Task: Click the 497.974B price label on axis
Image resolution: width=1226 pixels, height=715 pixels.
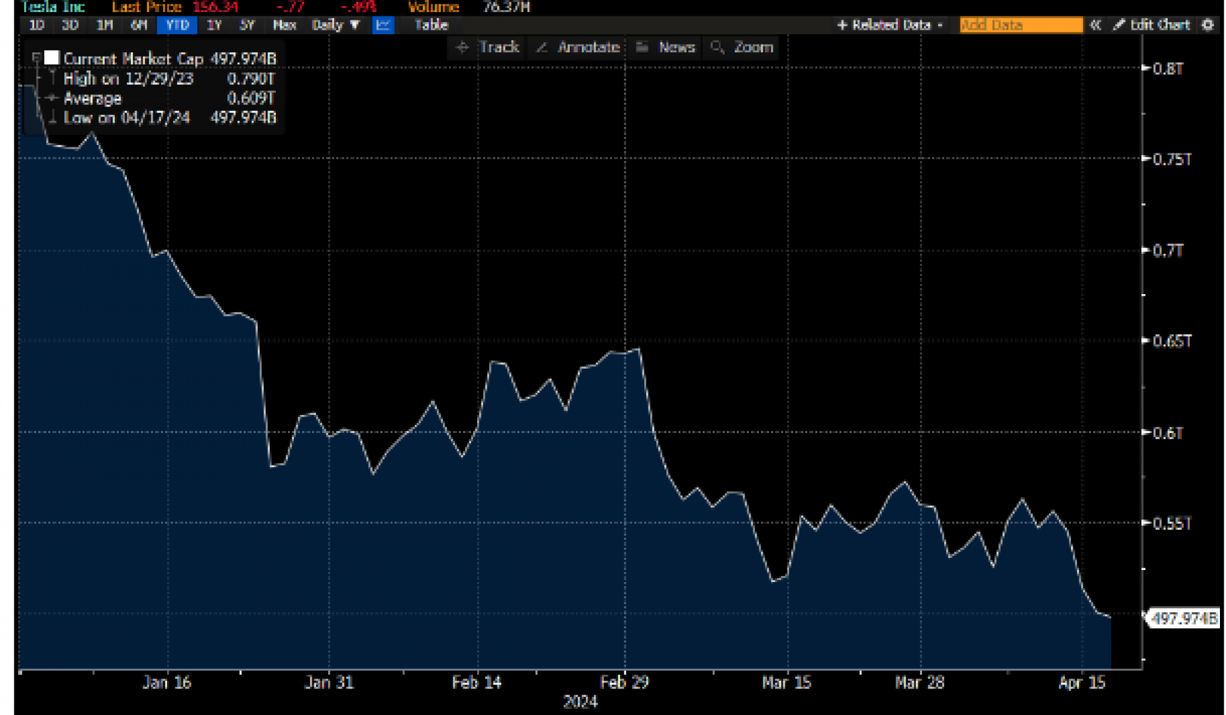Action: coord(1183,618)
